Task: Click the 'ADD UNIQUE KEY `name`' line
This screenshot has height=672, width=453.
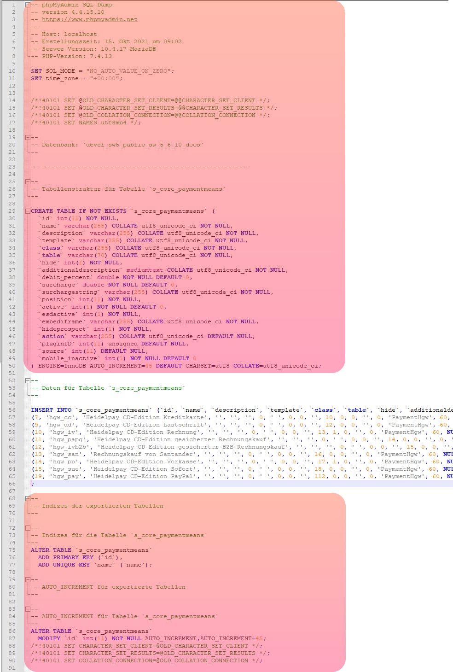Action: click(95, 565)
